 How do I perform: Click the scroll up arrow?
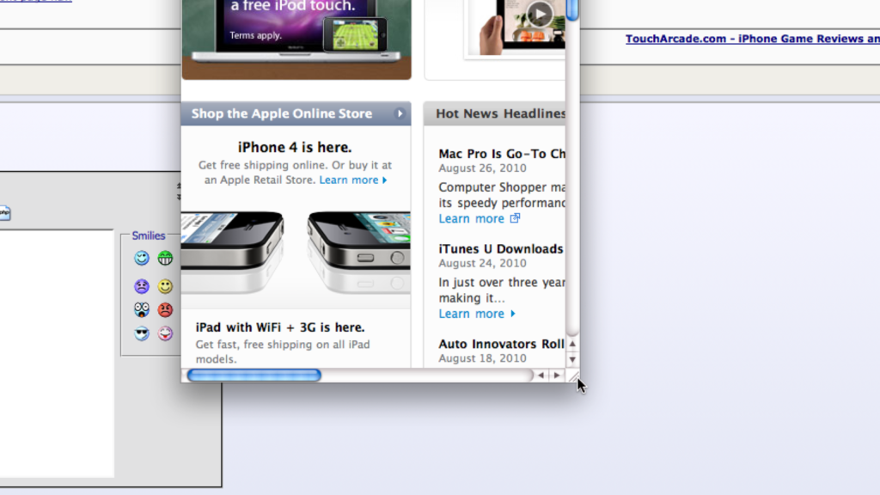(572, 344)
